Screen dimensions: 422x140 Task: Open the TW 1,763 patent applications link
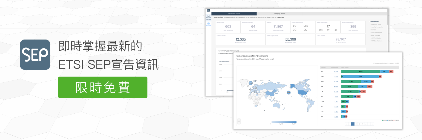point(336,102)
